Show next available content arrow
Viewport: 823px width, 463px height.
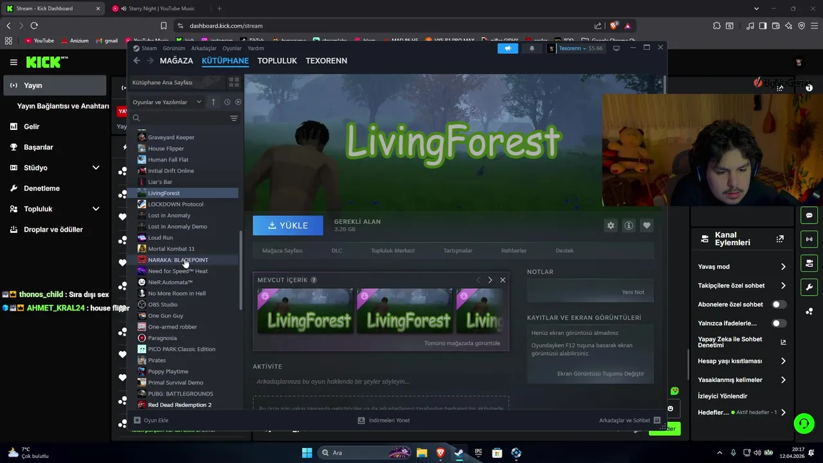click(490, 280)
